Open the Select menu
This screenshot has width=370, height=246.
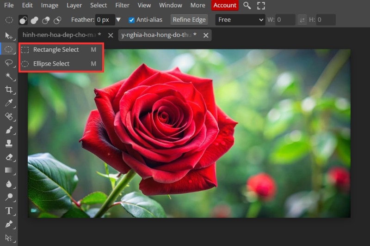99,5
